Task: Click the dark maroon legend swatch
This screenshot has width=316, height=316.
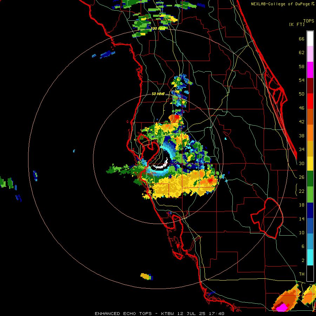Action: pyautogui.click(x=310, y=86)
